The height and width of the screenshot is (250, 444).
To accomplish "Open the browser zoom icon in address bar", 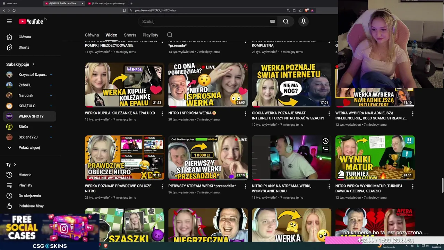I will (x=288, y=10).
